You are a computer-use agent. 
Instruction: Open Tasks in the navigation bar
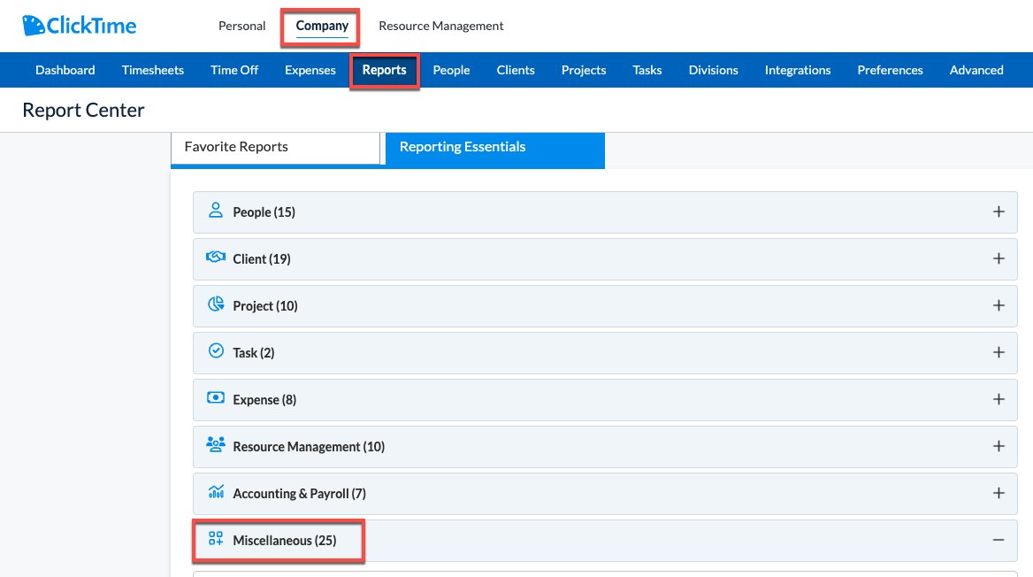tap(647, 70)
